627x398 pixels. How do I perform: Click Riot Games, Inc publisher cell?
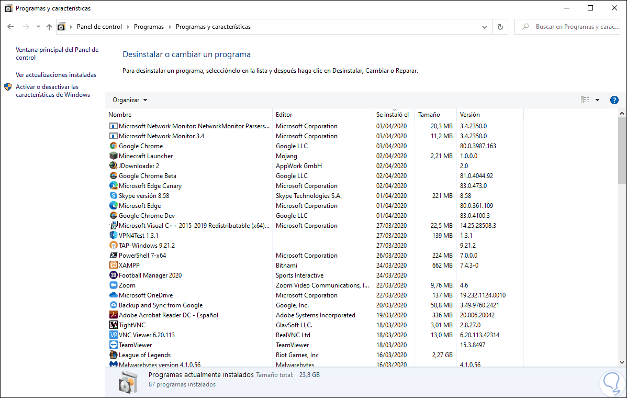point(297,355)
